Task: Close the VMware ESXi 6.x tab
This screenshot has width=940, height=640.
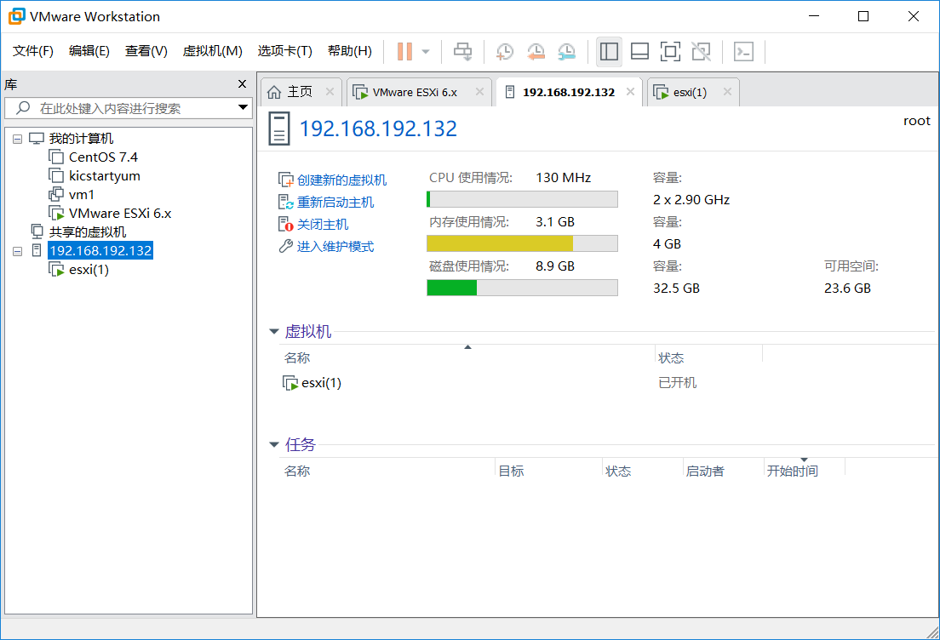Action: pos(479,92)
